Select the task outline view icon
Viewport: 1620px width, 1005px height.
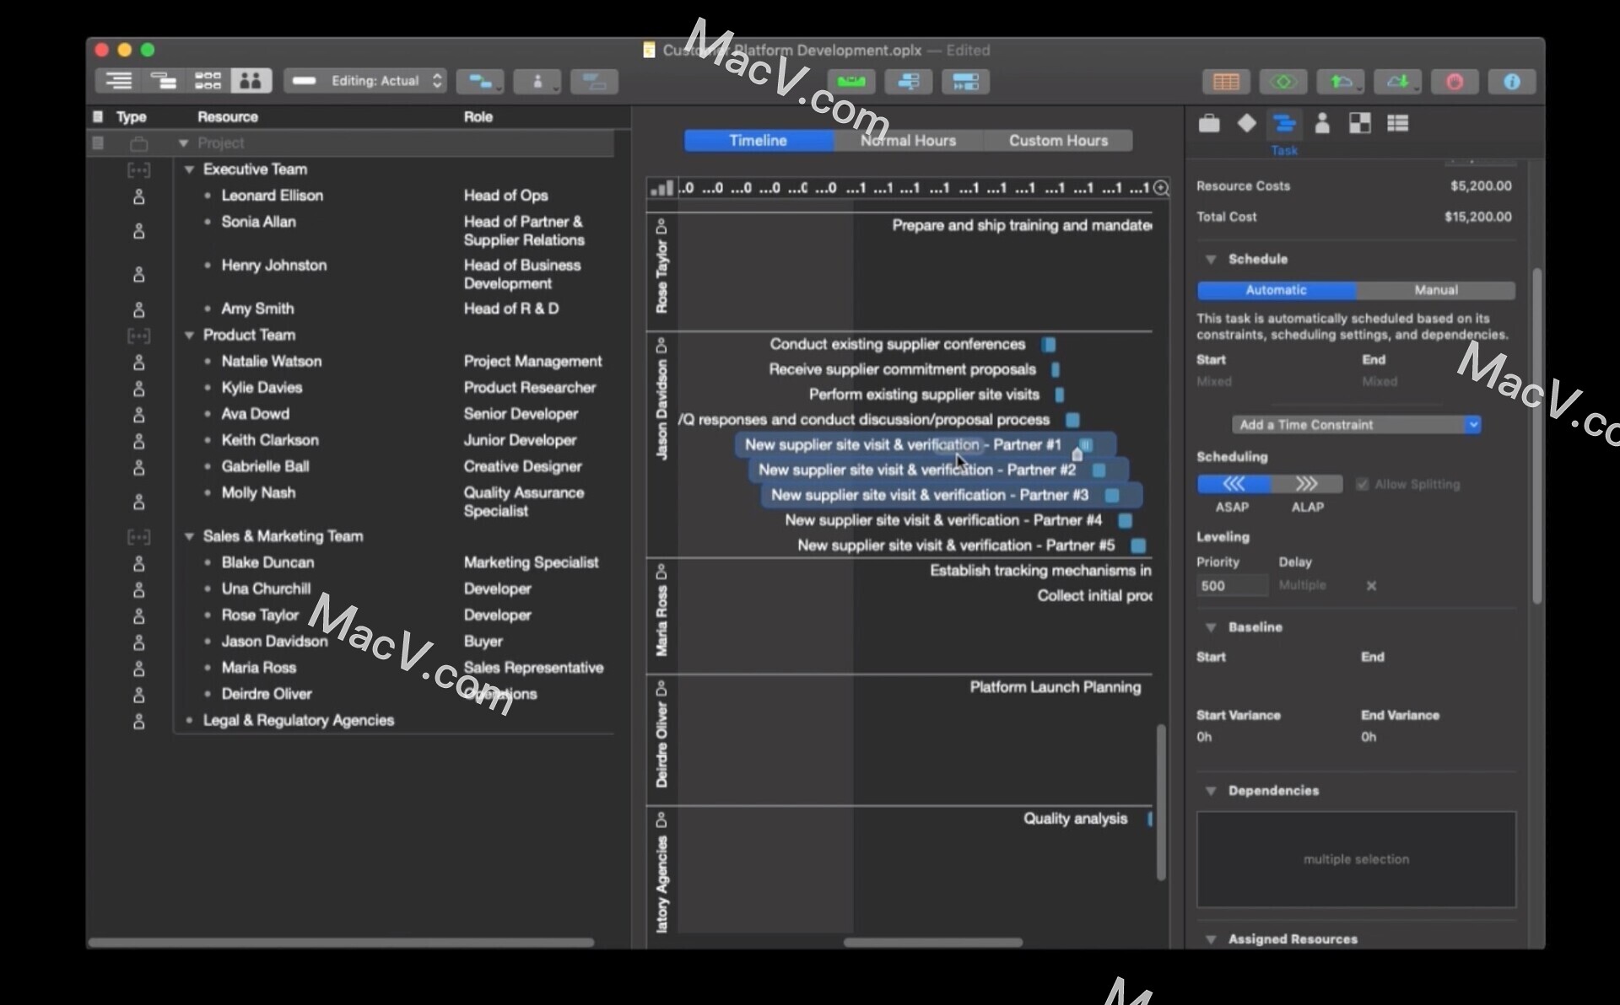tap(118, 81)
